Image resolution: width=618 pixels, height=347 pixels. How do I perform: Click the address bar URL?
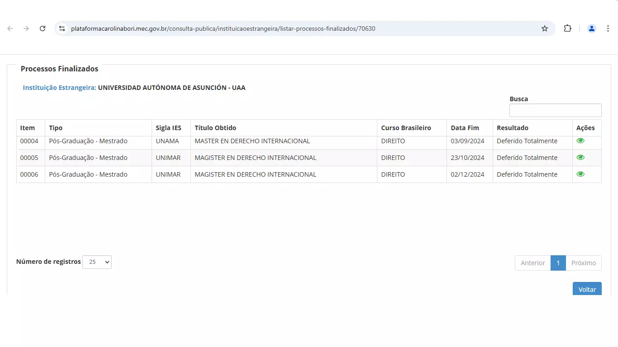click(223, 28)
